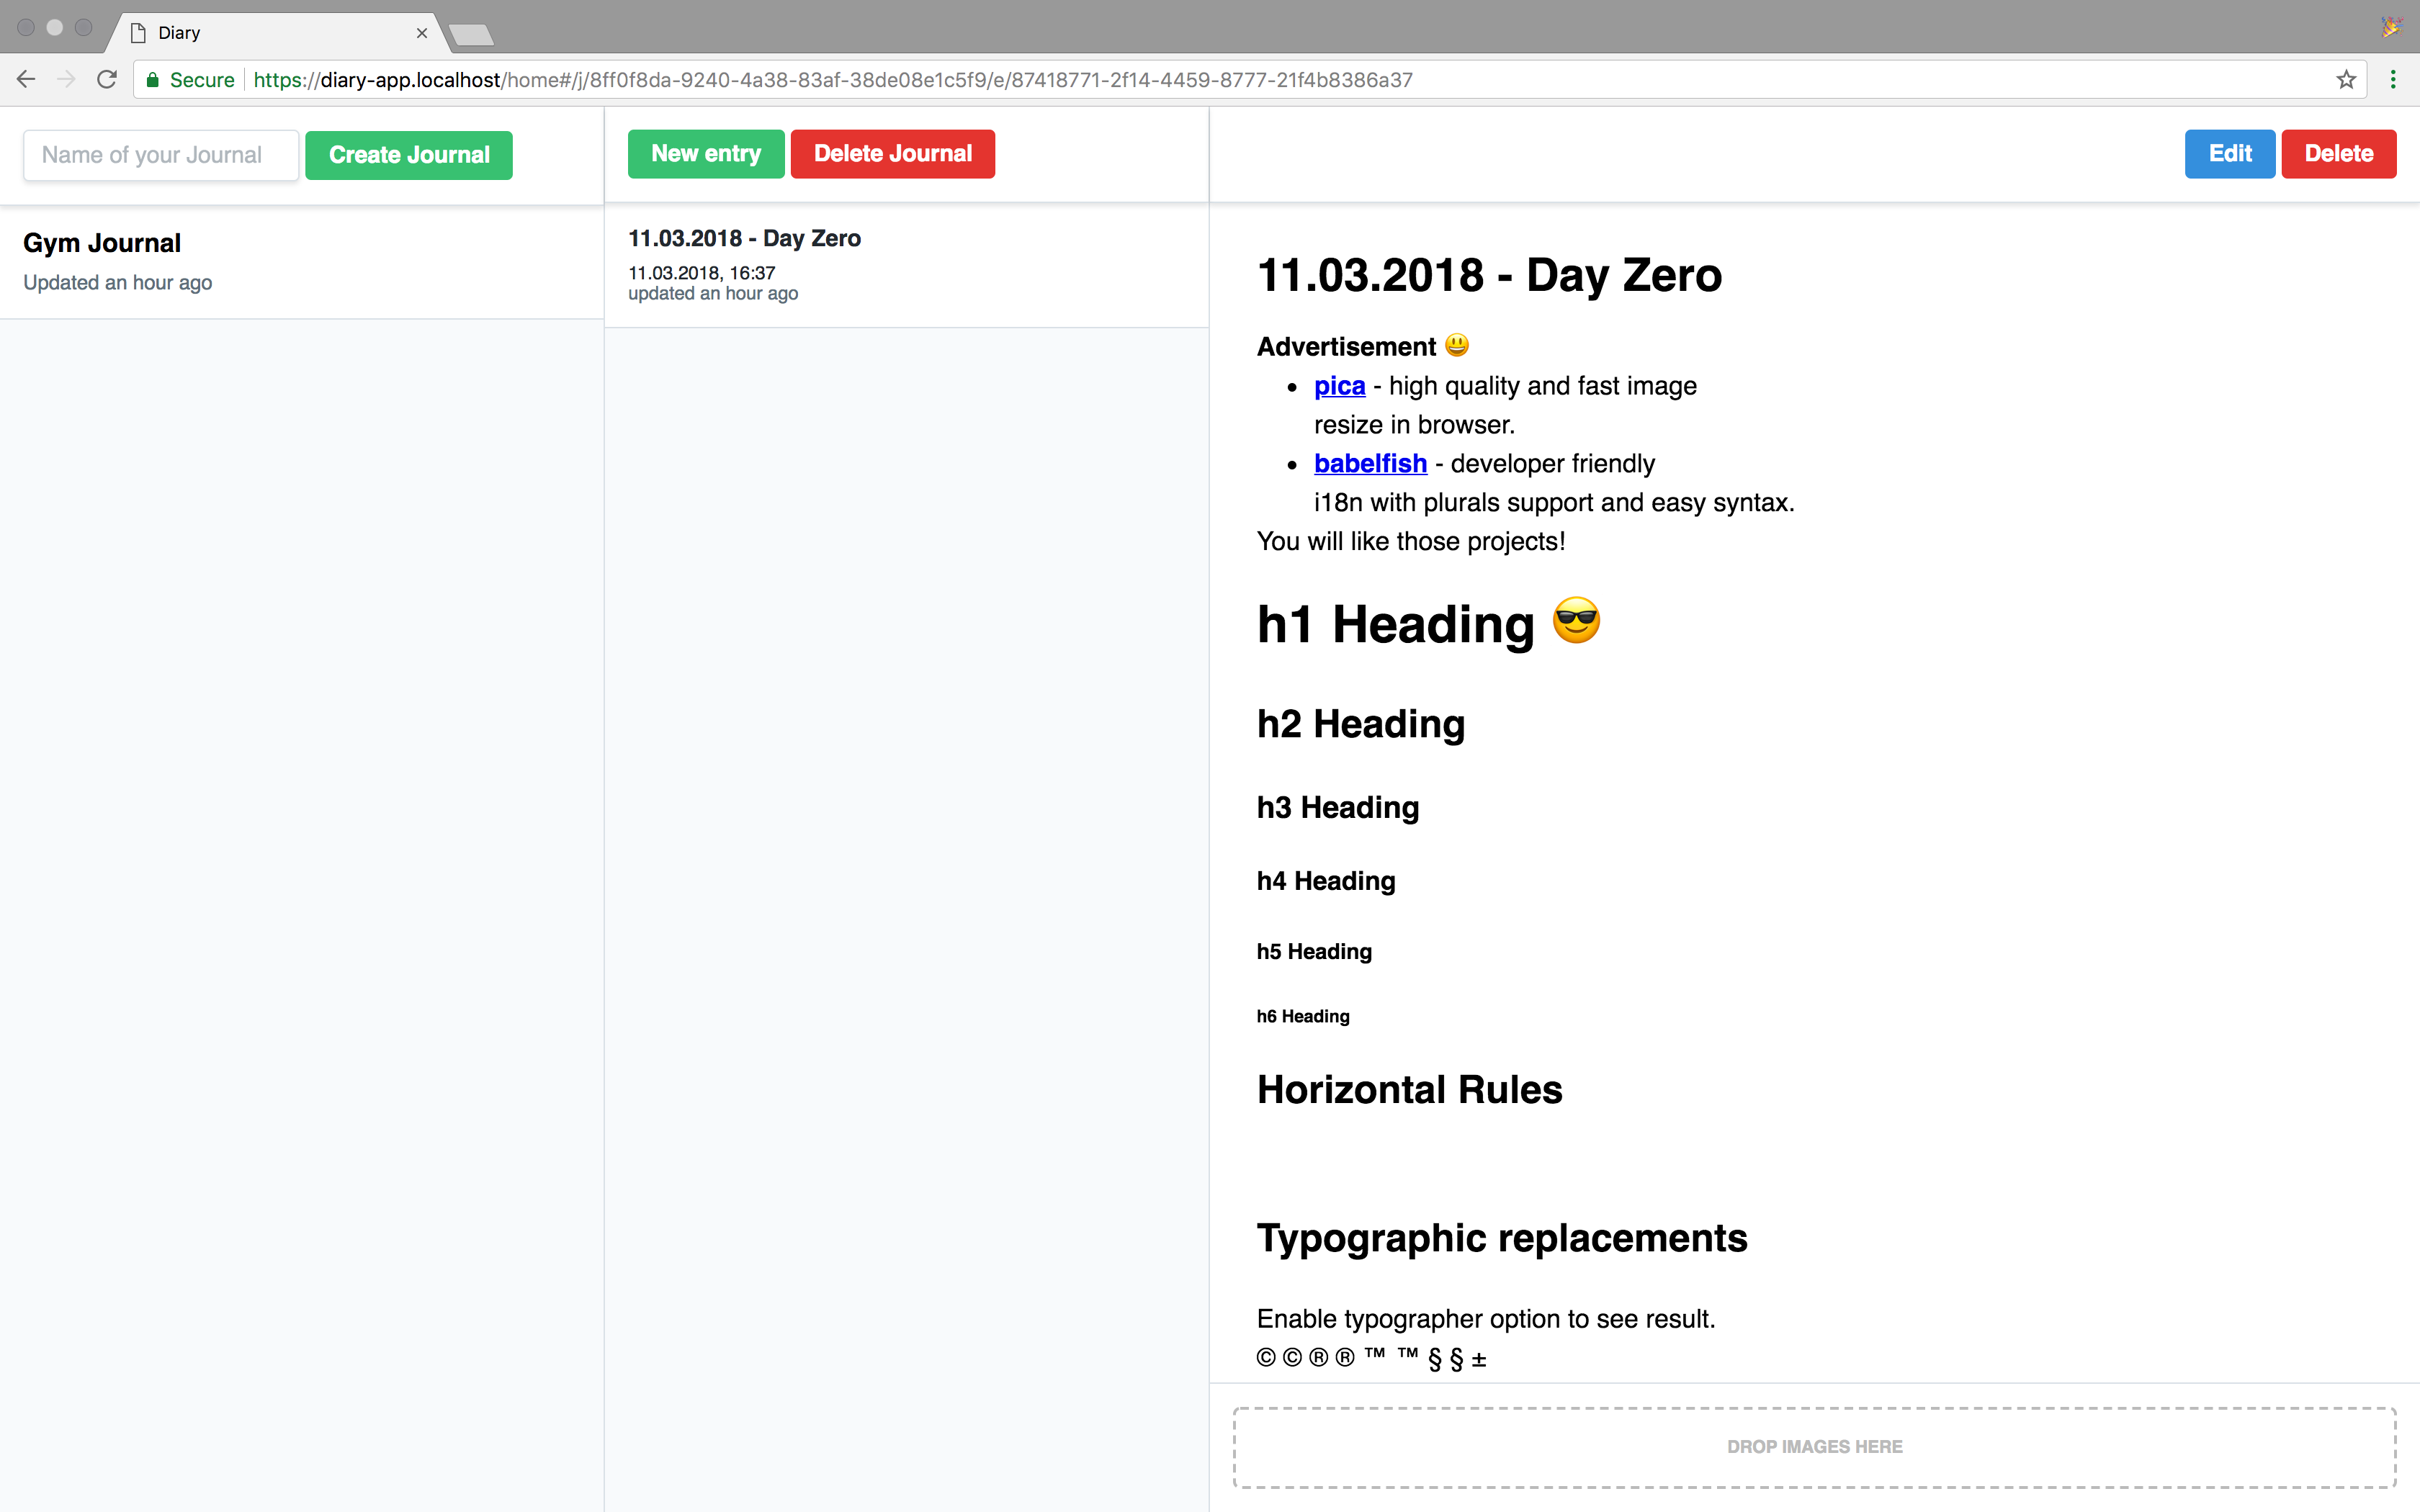
Task: Open the pica project link
Action: pyautogui.click(x=1339, y=386)
